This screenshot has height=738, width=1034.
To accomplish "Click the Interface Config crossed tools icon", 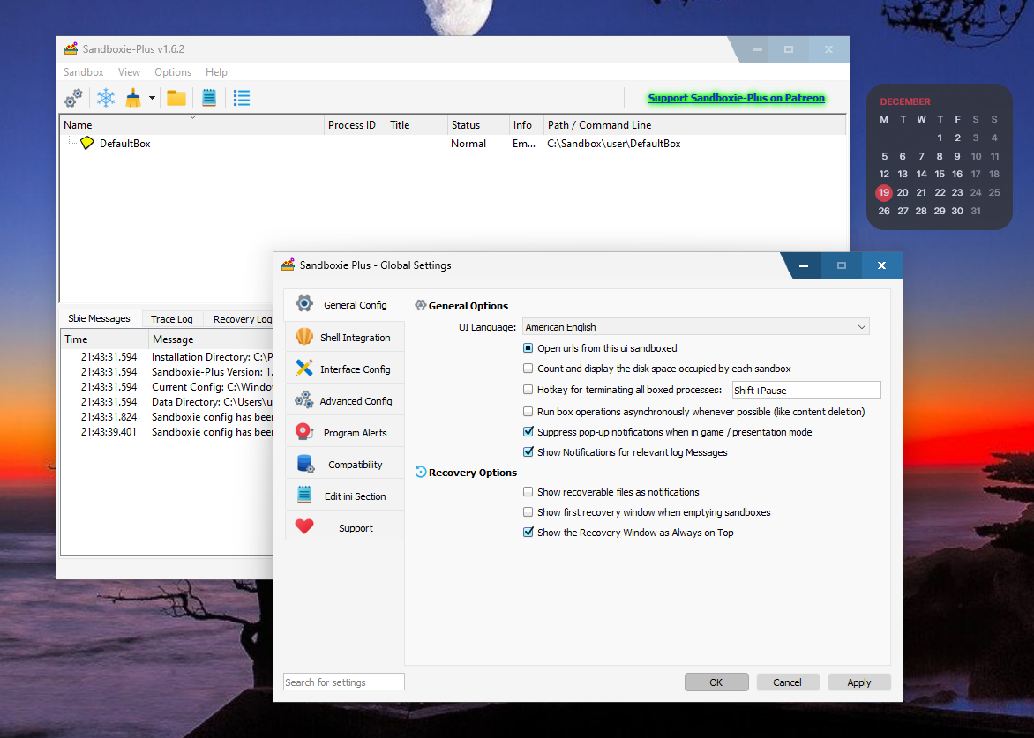I will (304, 368).
